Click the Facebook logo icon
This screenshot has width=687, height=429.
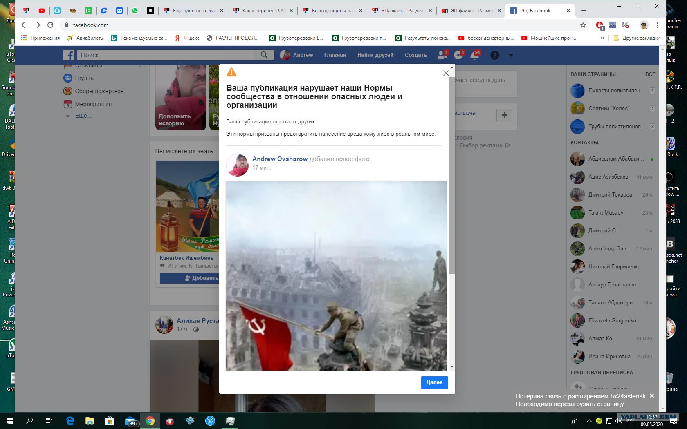coord(69,55)
